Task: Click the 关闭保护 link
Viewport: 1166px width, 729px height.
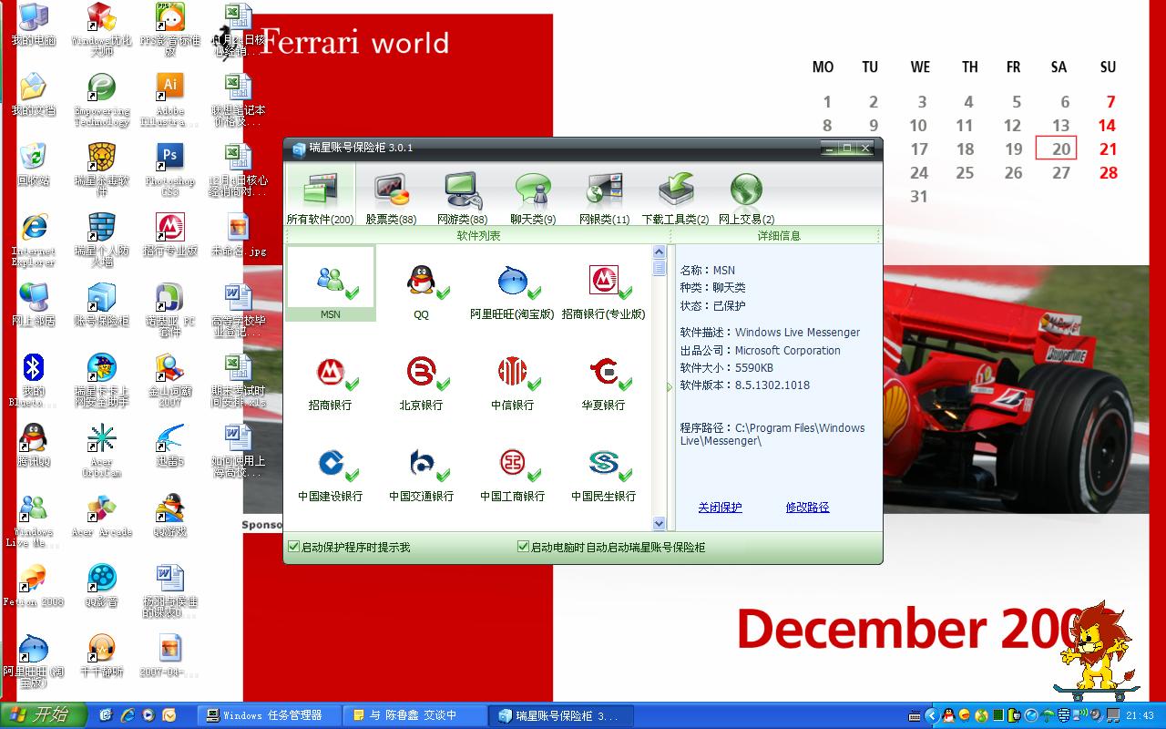Action: coord(720,508)
